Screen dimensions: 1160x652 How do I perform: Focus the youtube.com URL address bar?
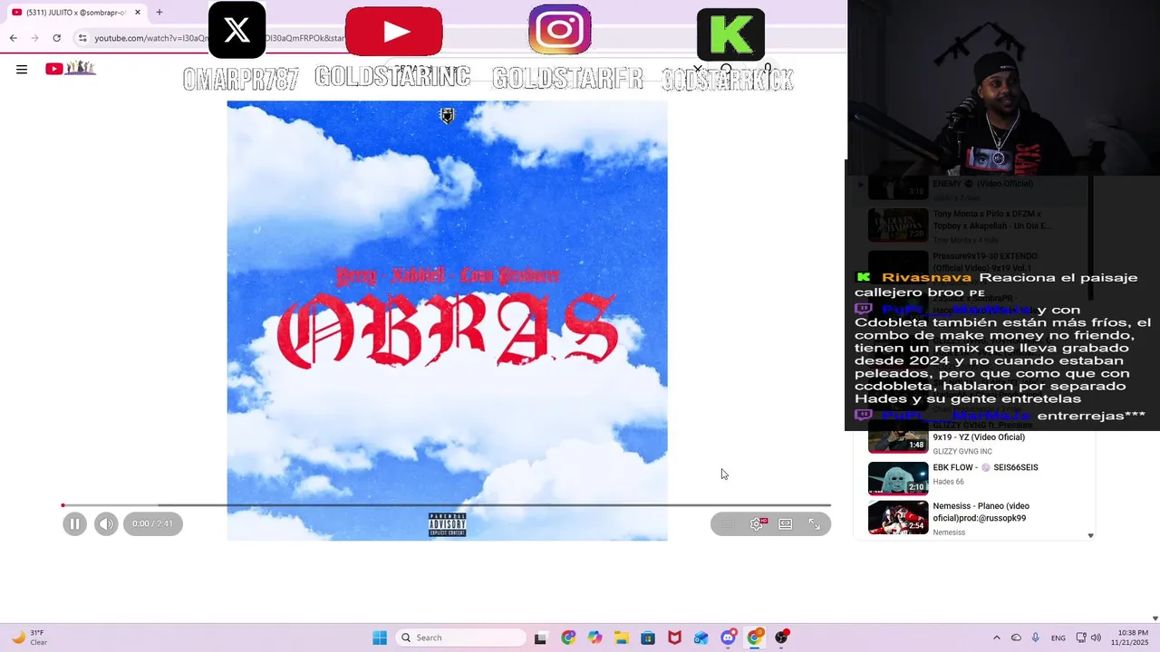coord(217,38)
